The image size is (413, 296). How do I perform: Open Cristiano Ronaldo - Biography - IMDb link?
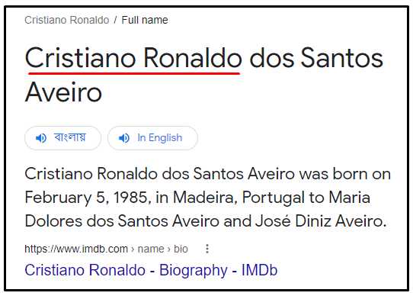(x=151, y=270)
